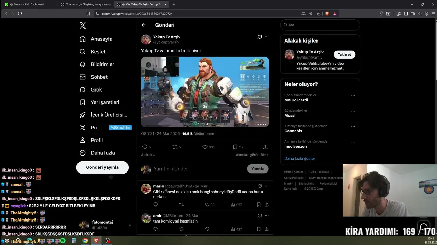Click Gönderi yayınla button

[102, 167]
